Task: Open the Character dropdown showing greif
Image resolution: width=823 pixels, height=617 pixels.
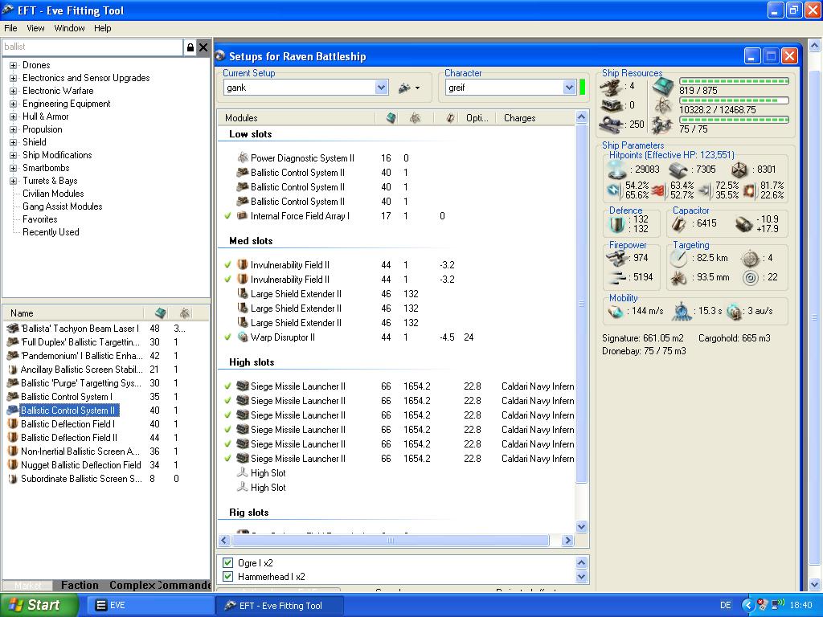Action: pyautogui.click(x=570, y=88)
